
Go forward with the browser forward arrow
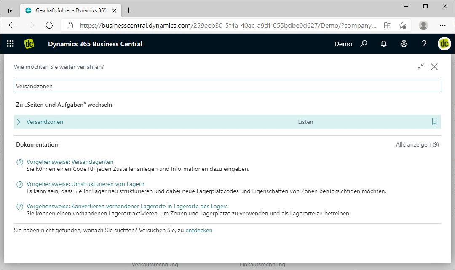click(x=31, y=25)
